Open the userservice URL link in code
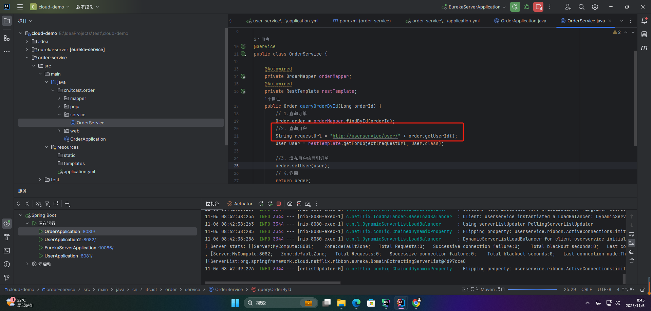 [x=365, y=136]
